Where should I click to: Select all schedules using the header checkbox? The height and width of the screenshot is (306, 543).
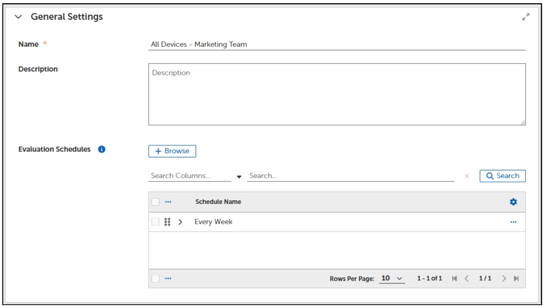pos(155,202)
